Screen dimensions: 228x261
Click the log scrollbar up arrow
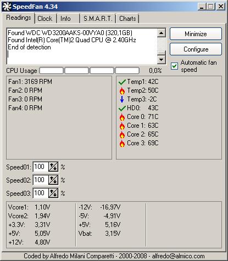click(162, 33)
